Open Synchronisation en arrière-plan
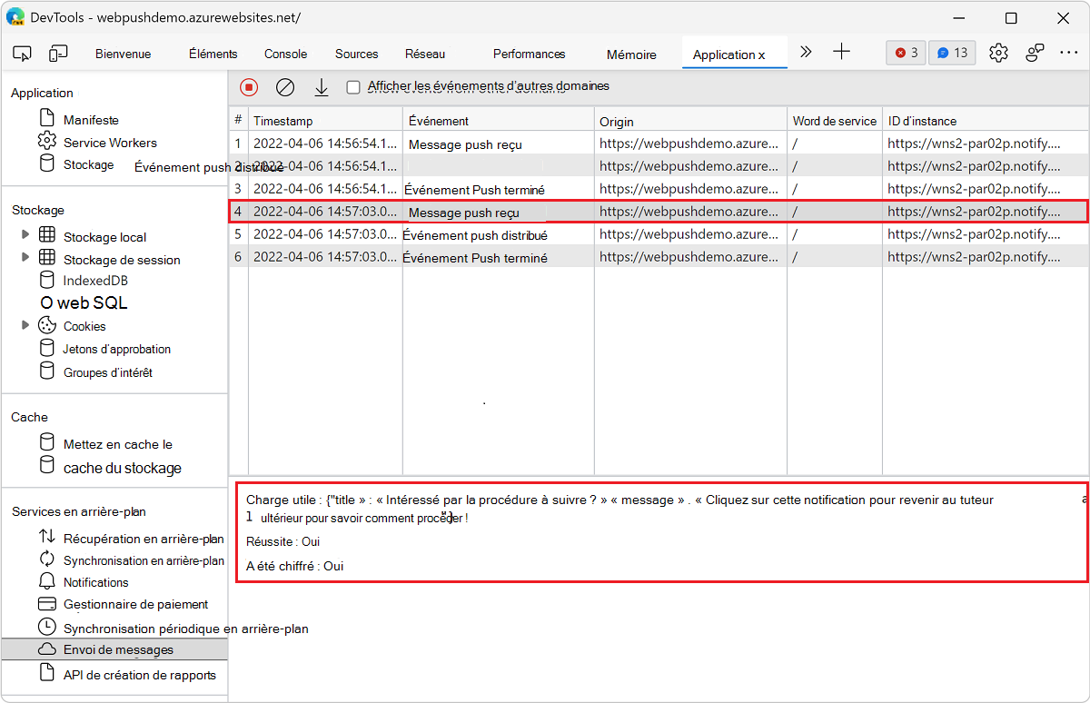 pos(144,560)
